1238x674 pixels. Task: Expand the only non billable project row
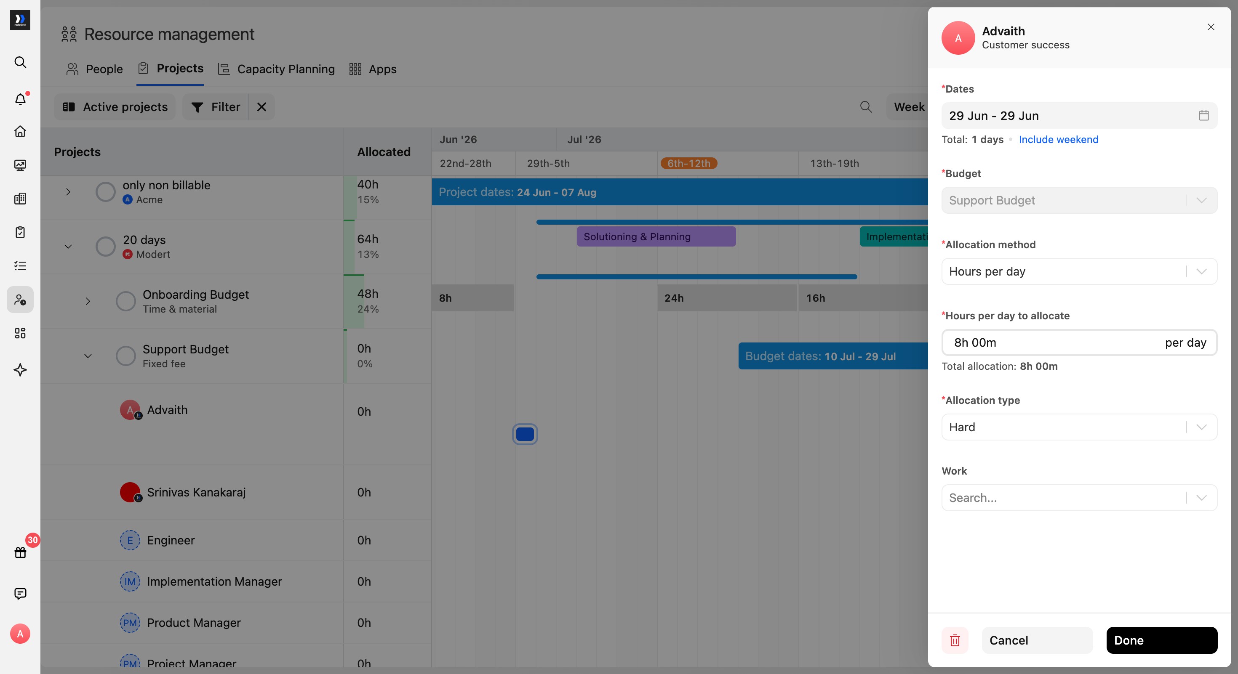click(x=68, y=192)
